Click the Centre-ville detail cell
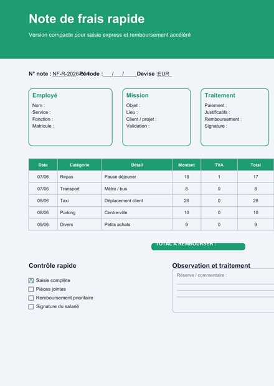Image resolution: width=274 pixels, height=386 pixels. [x=137, y=212]
